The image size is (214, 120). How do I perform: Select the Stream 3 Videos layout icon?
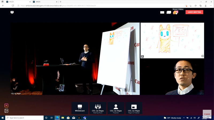coord(175,13)
